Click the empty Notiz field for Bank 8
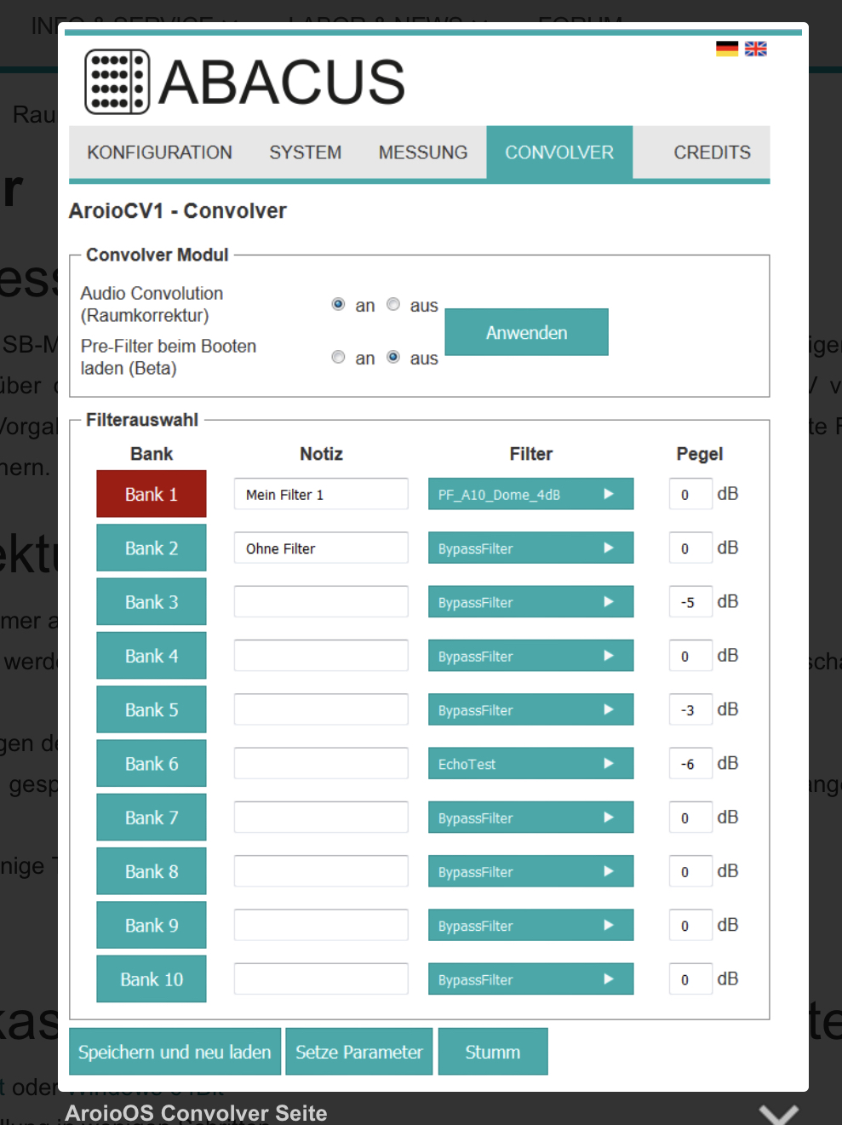Viewport: 842px width, 1125px height. point(321,871)
